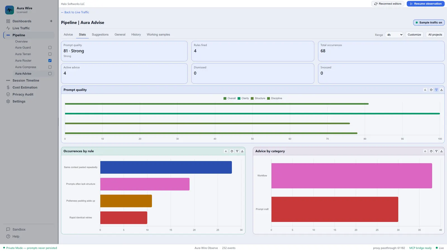Click the Reconnect editors button
The image size is (447, 251).
click(x=388, y=4)
